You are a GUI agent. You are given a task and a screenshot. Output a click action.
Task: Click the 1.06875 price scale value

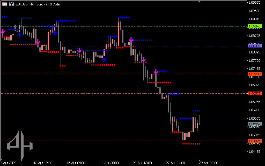tap(254, 85)
